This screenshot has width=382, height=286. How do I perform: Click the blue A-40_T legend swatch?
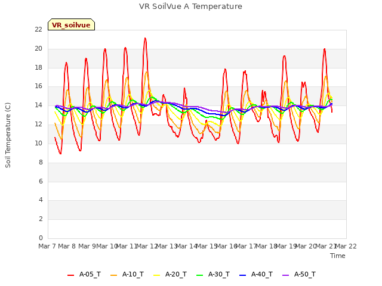tap(243, 275)
